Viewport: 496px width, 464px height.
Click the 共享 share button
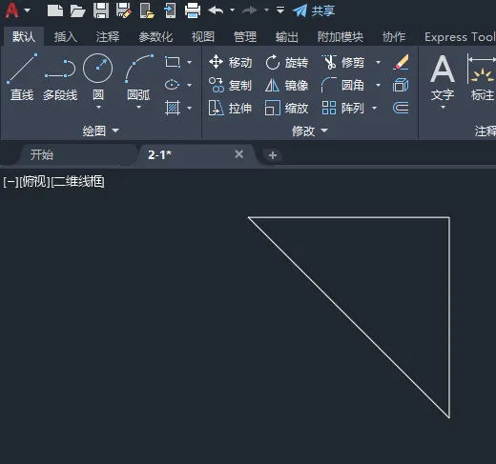[314, 10]
